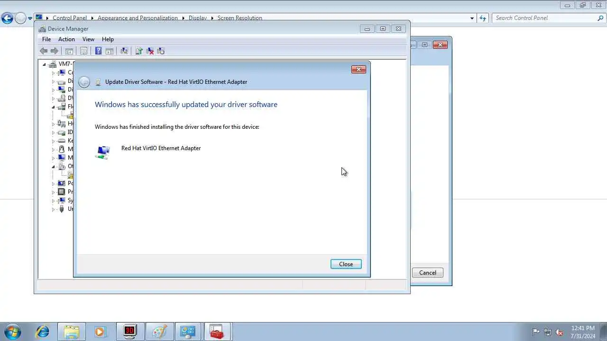This screenshot has height=341, width=607.
Task: Select the Processors category icon in tree
Action: point(61,192)
